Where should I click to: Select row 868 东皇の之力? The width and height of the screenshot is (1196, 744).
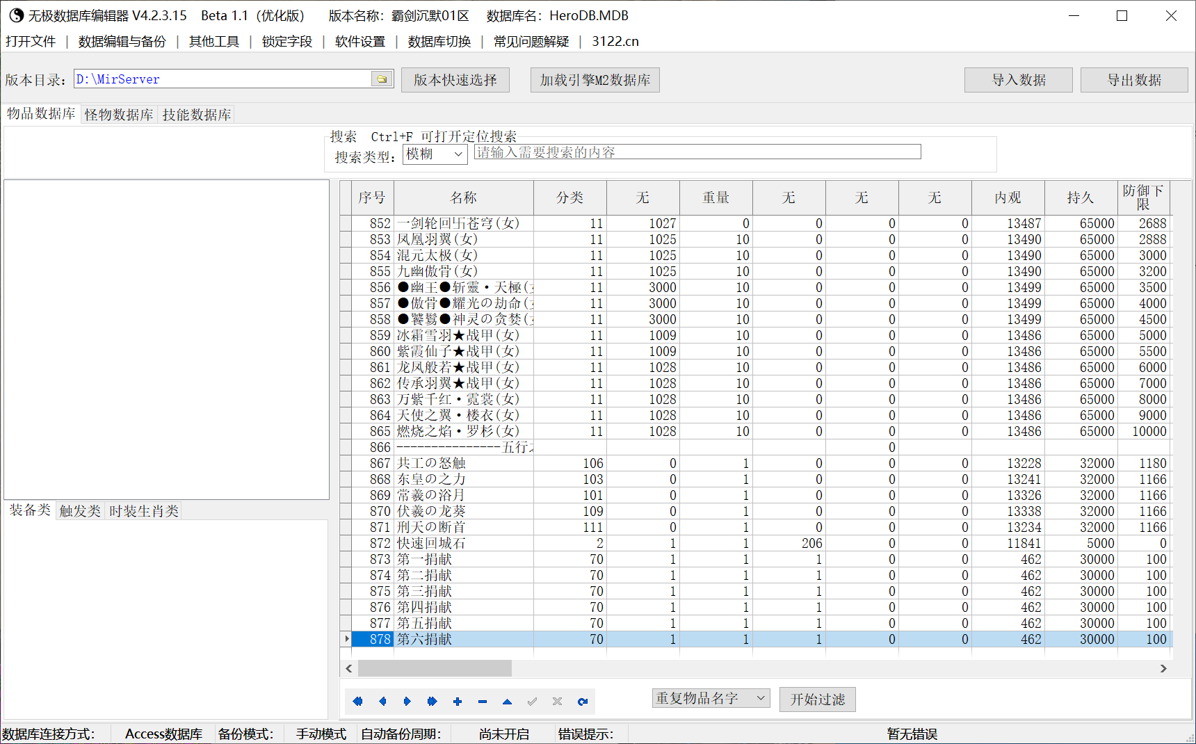[x=756, y=479]
